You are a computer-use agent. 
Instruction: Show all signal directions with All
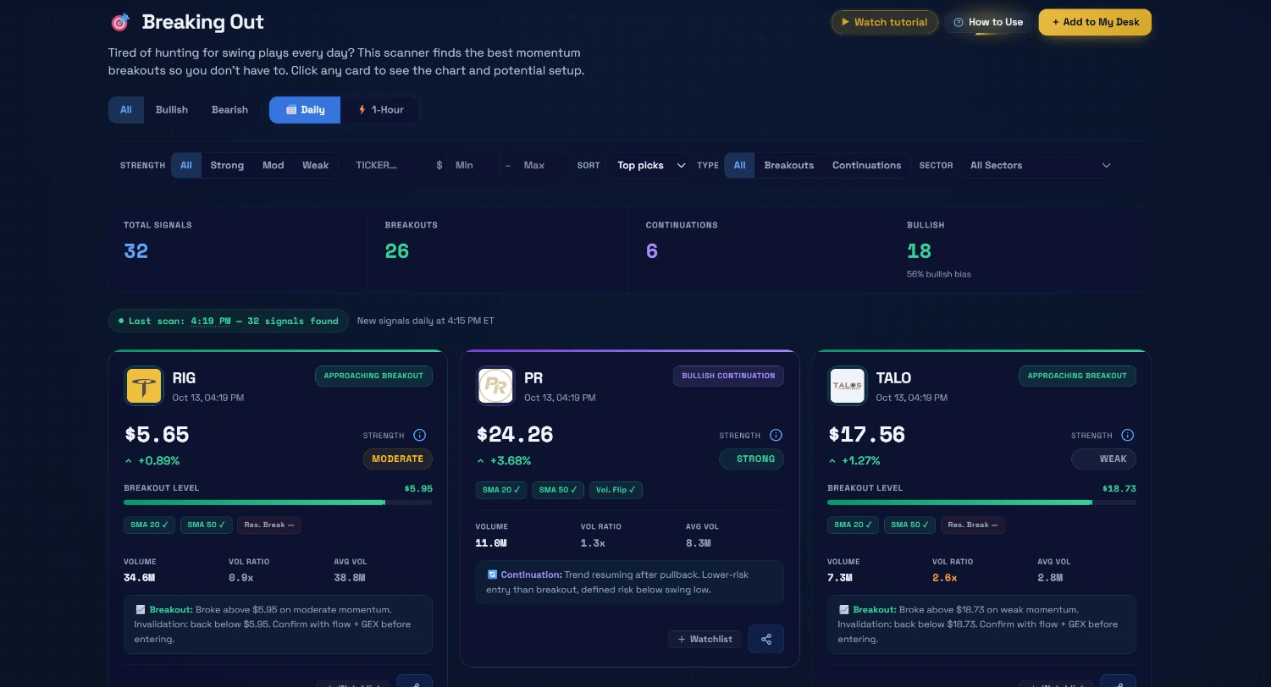click(x=126, y=110)
